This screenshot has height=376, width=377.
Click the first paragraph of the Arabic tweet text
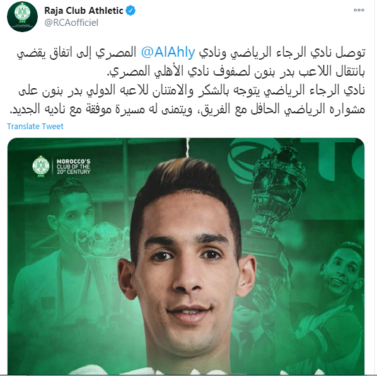[191, 62]
